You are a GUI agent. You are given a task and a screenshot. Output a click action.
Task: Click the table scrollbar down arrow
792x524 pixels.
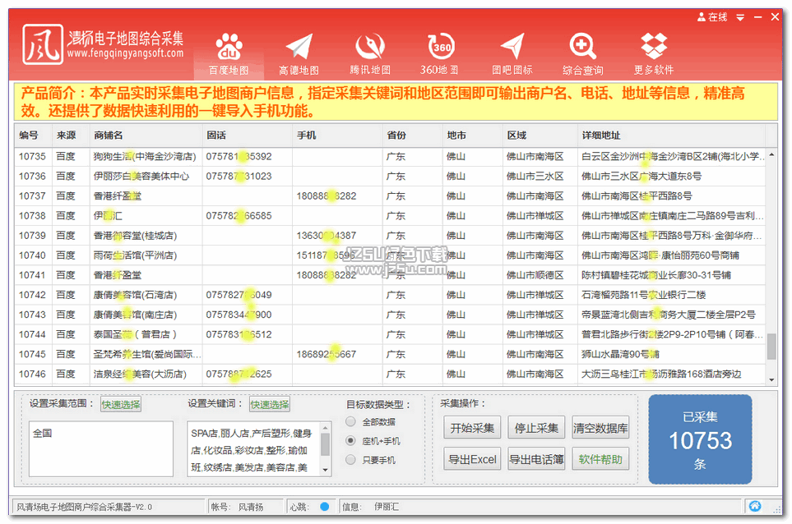coord(771,379)
